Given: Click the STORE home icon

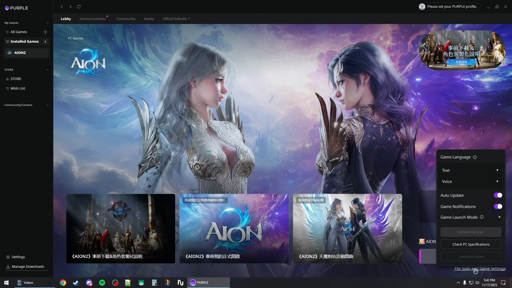Looking at the screenshot, I should point(7,79).
